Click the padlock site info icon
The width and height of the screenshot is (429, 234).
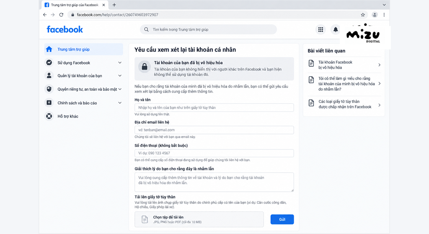click(x=72, y=15)
